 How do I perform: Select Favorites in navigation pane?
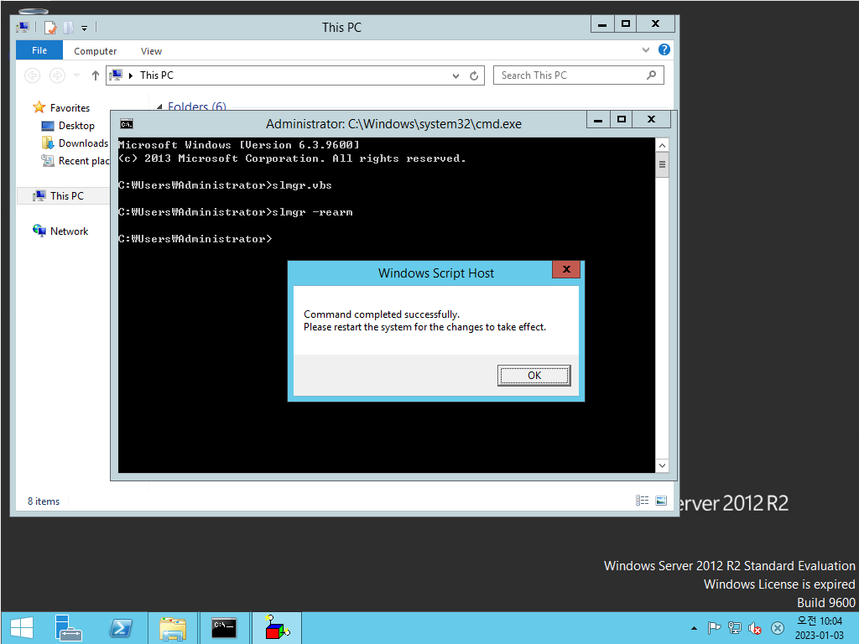pyautogui.click(x=60, y=108)
